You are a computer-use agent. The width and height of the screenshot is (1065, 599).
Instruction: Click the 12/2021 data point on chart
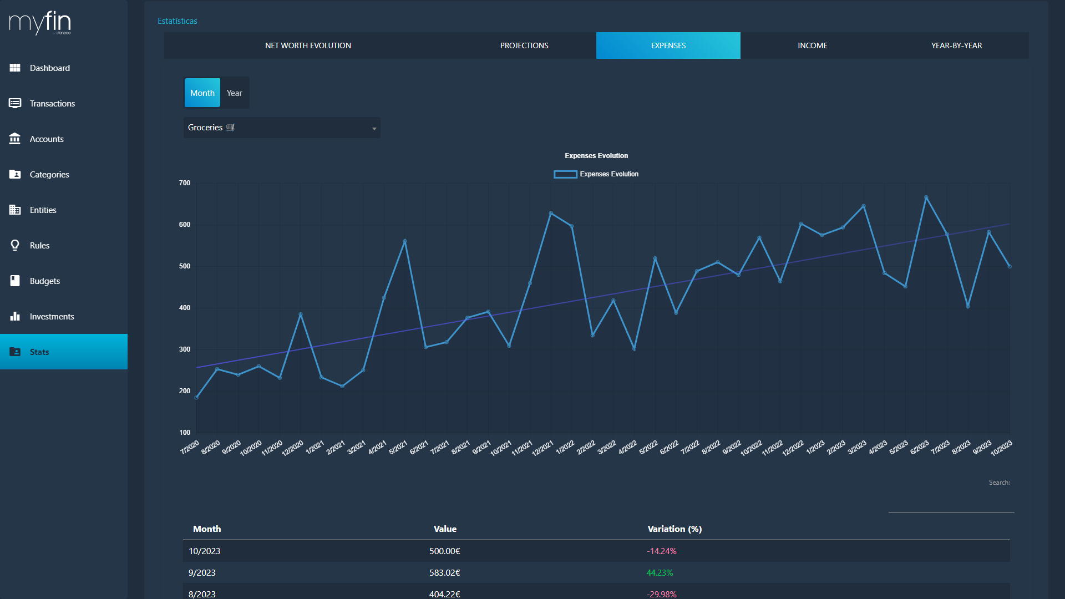click(x=551, y=213)
